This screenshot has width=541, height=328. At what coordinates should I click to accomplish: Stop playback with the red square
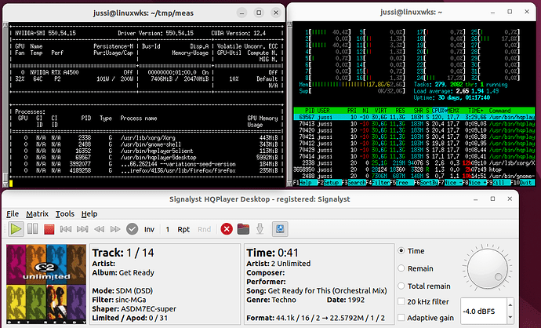tap(49, 229)
